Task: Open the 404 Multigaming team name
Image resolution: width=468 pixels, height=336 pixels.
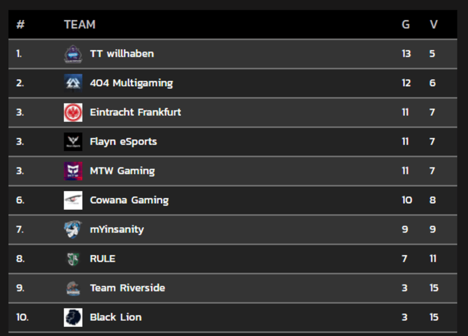Action: [131, 83]
